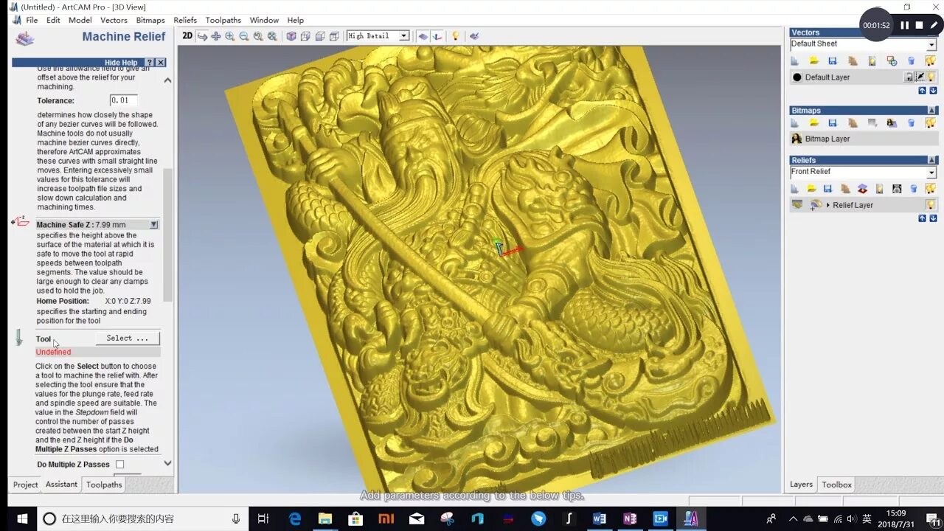Click the help question mark button
This screenshot has height=531, width=944.
tap(150, 63)
